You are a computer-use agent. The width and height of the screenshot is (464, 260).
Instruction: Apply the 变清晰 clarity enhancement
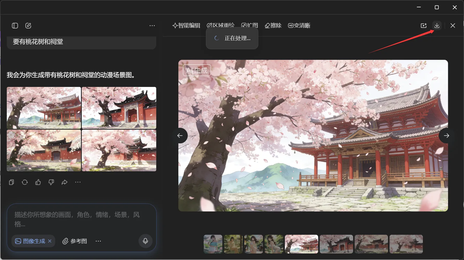point(299,26)
